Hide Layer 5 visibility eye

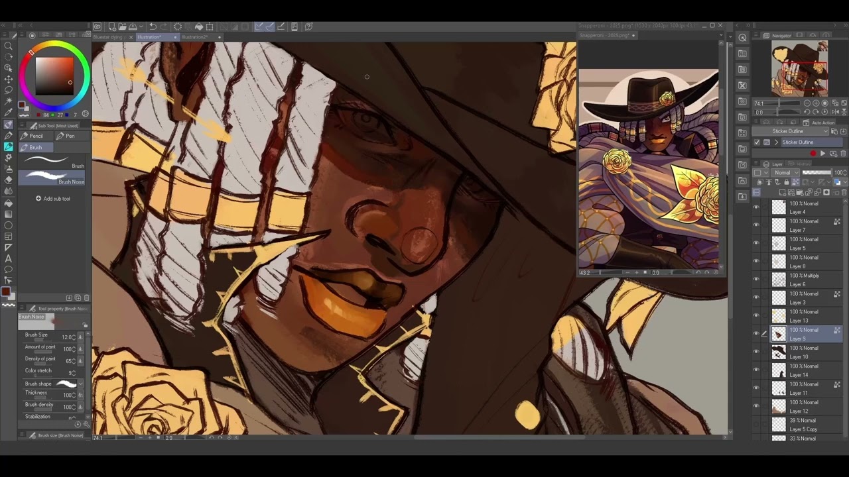pyautogui.click(x=755, y=243)
